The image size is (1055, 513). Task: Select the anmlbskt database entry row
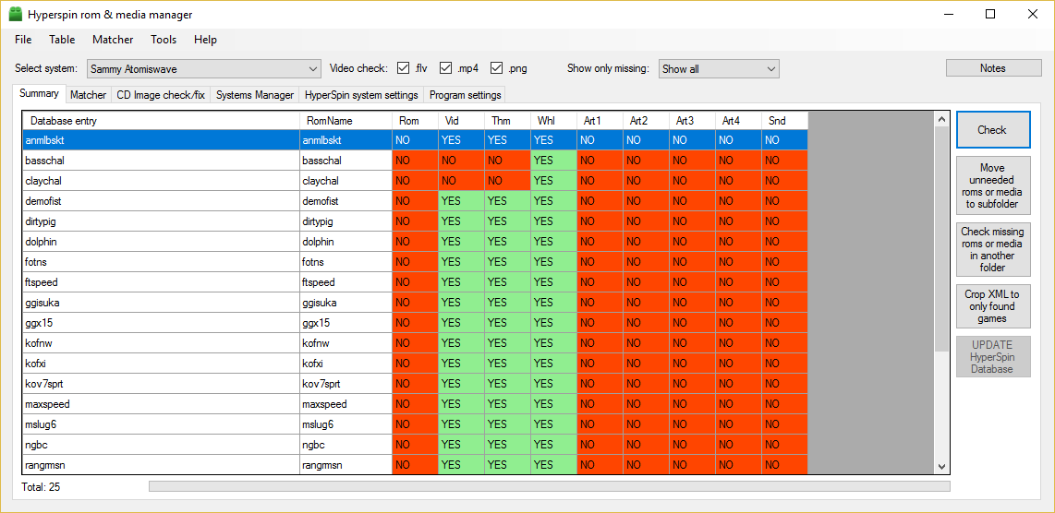[x=161, y=140]
